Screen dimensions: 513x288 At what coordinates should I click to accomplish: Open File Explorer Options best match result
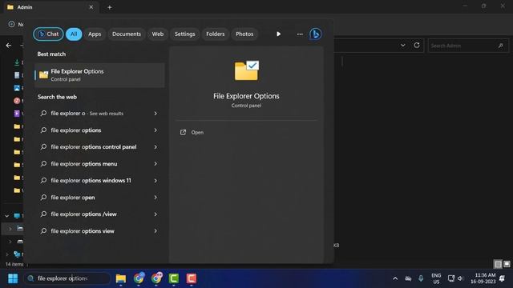pos(99,75)
